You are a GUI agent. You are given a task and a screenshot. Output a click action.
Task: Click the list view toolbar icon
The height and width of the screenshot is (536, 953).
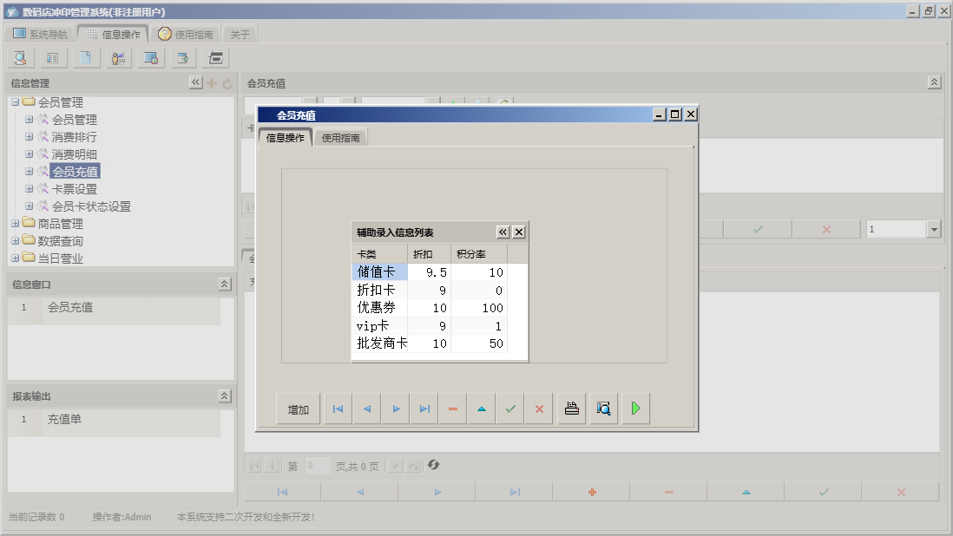tap(53, 58)
